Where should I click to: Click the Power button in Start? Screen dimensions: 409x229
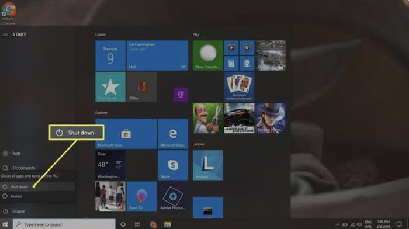[x=37, y=211]
